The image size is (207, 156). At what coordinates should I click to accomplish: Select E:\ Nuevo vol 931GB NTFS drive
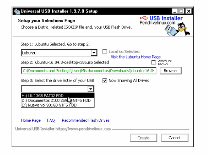click(x=58, y=105)
